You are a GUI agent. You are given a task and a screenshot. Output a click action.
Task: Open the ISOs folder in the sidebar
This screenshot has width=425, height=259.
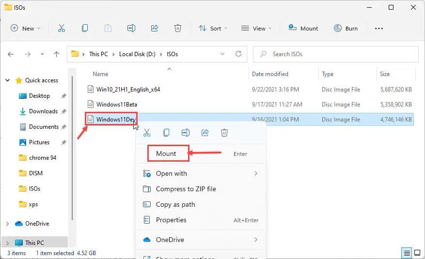click(x=30, y=189)
